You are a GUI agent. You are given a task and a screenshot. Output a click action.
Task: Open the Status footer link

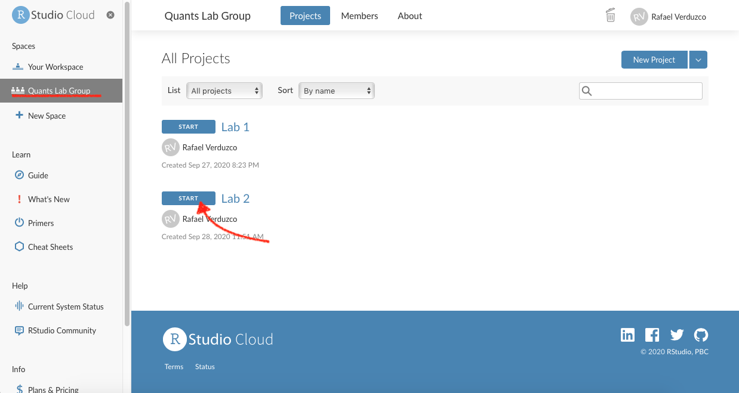click(x=205, y=367)
